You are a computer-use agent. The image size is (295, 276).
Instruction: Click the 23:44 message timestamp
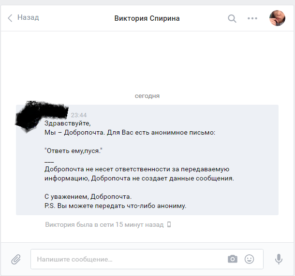click(79, 115)
